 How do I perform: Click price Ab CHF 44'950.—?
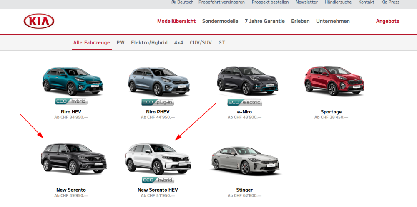click(158, 117)
